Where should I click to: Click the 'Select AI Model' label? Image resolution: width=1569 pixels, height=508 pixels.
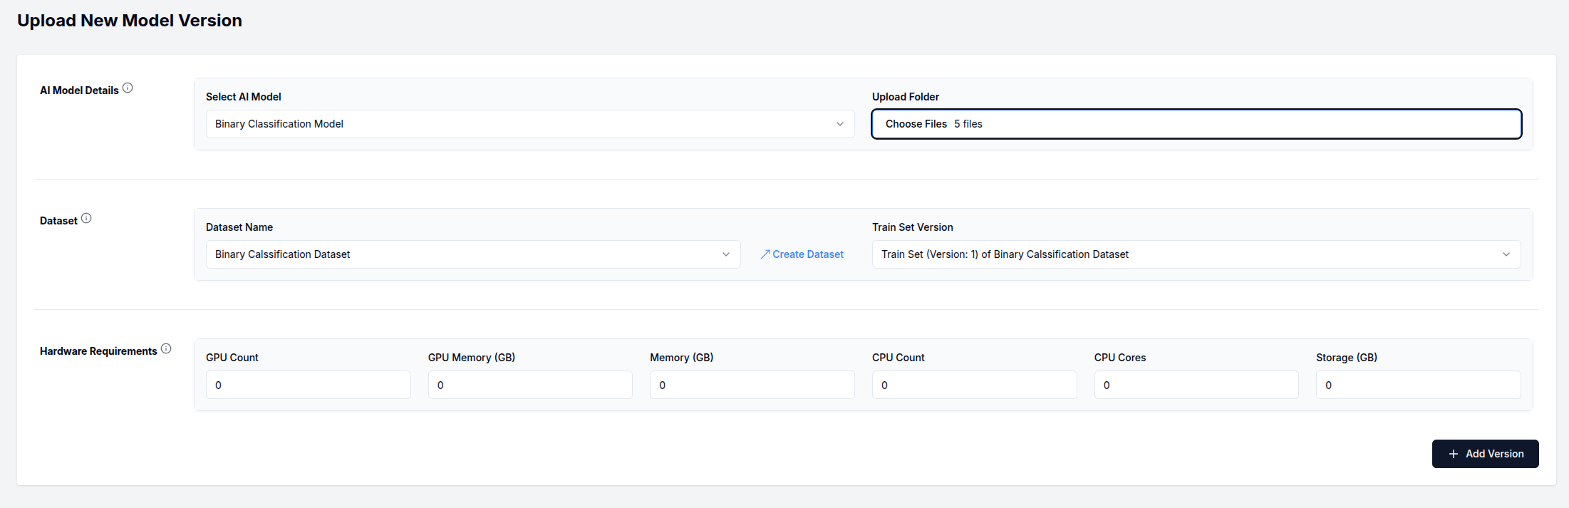244,97
